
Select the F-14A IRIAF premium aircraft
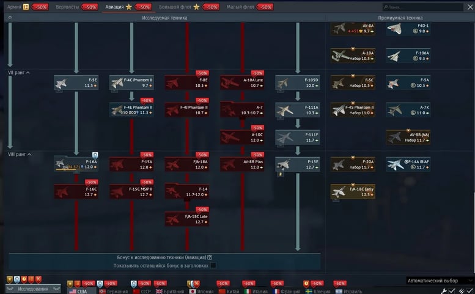pyautogui.click(x=408, y=164)
